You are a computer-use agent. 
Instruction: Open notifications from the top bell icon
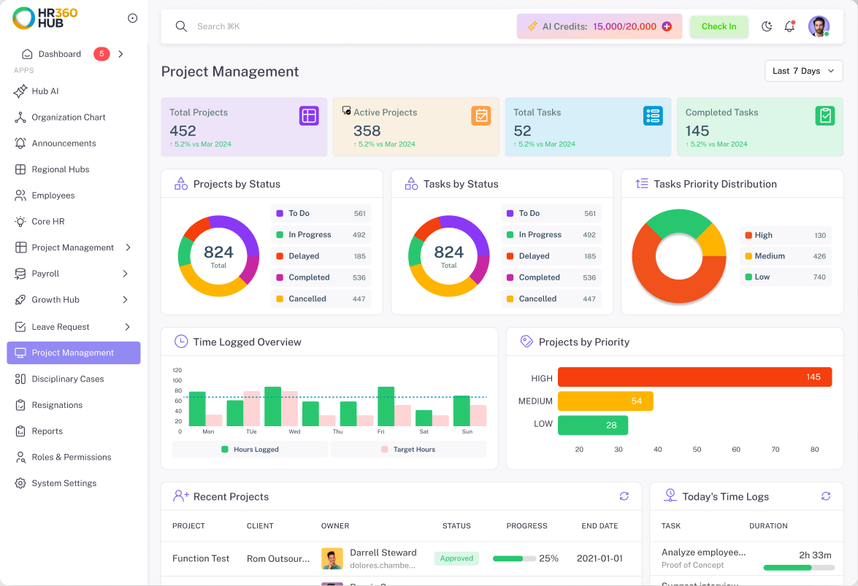click(789, 26)
